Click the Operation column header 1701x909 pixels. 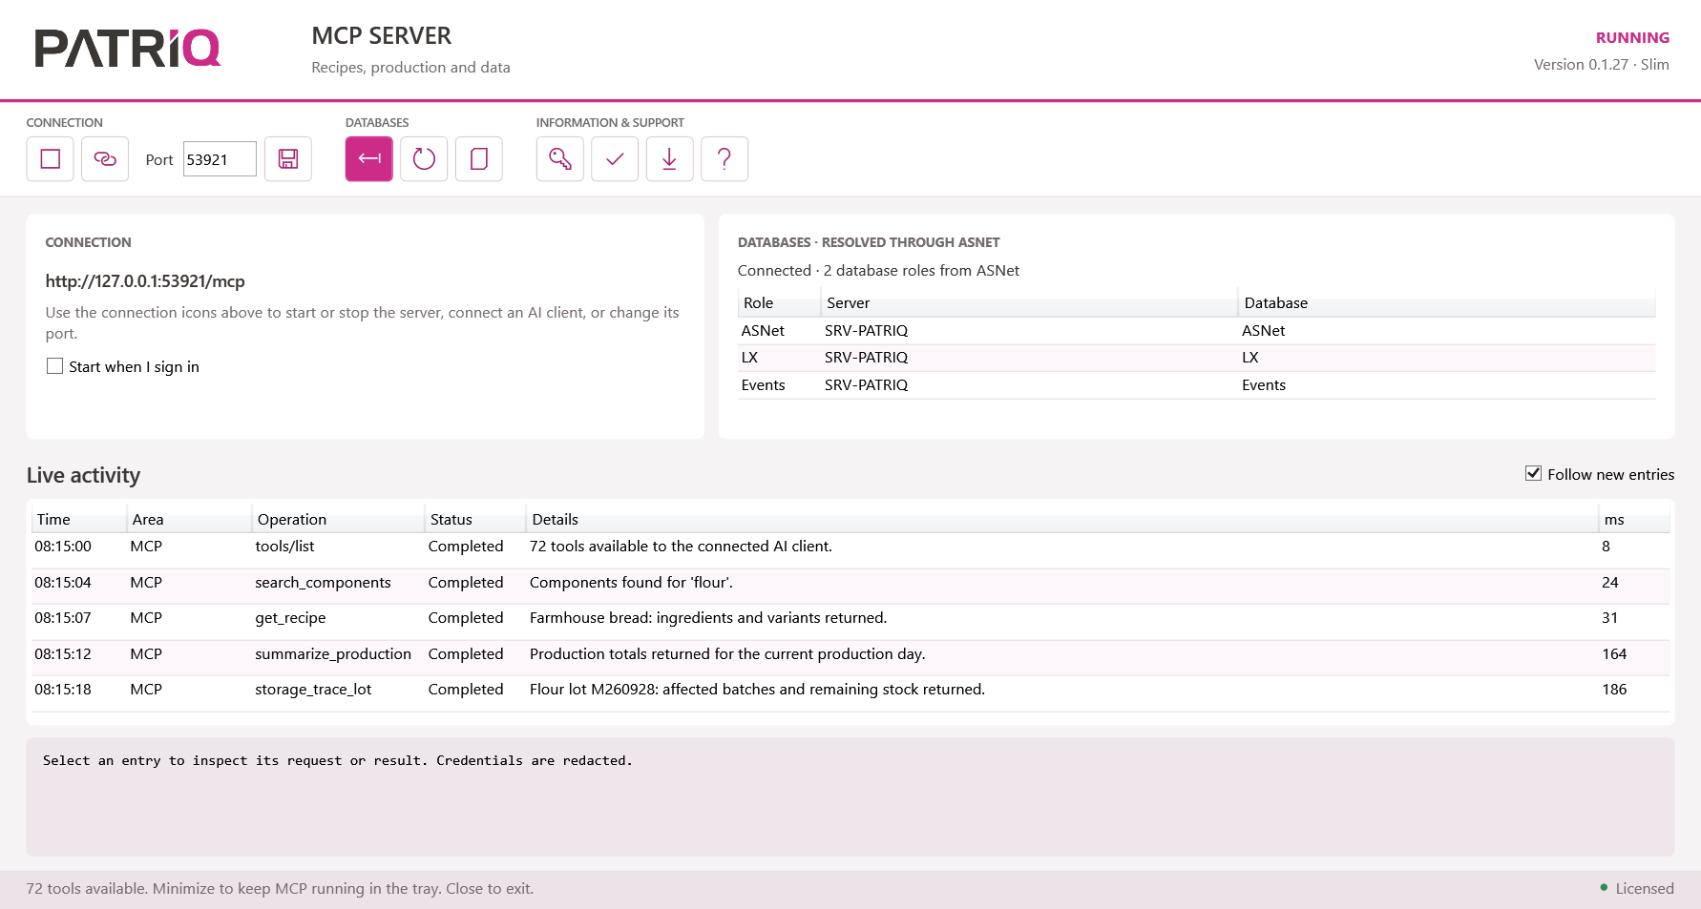pos(339,519)
